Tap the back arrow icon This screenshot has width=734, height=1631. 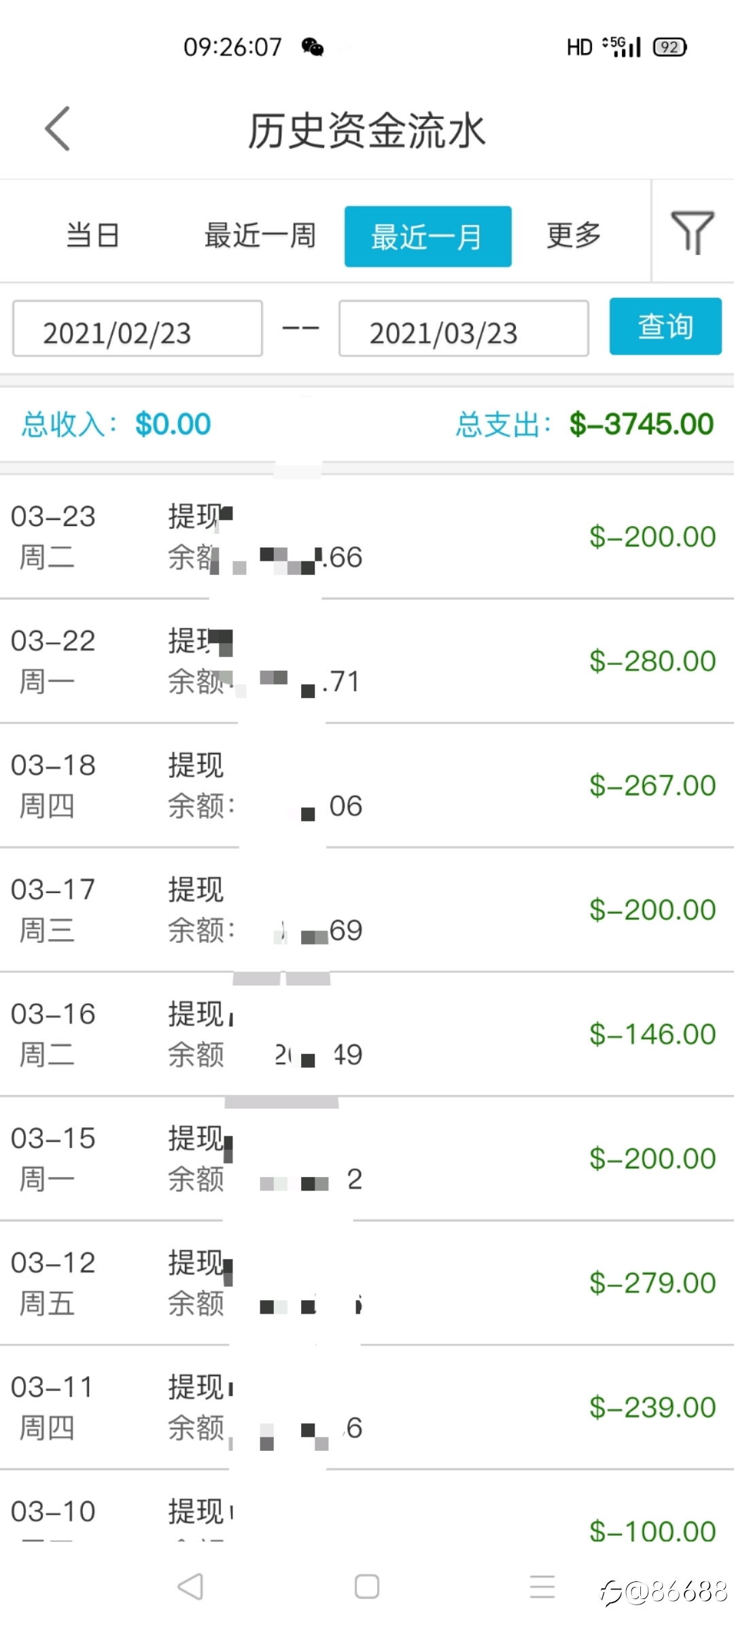58,129
